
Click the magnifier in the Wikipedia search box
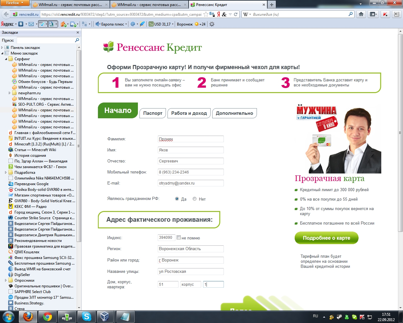tap(351, 14)
